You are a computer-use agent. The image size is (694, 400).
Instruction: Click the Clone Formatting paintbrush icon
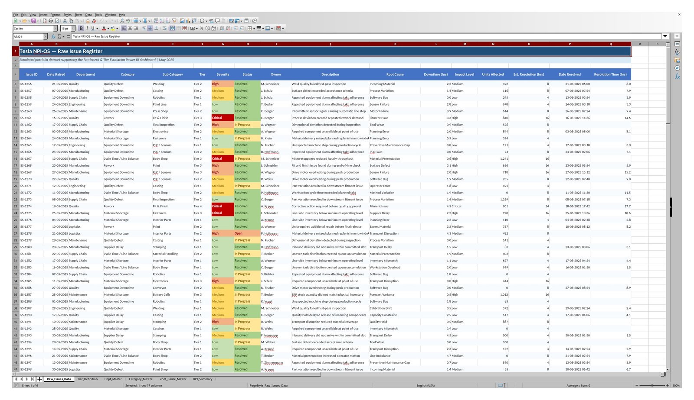tap(88, 21)
